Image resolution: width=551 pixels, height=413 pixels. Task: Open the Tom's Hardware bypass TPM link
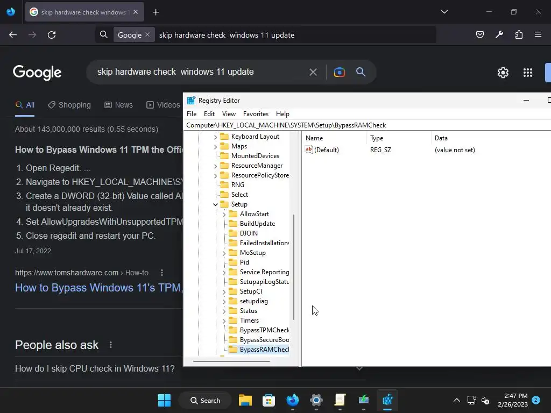99,288
